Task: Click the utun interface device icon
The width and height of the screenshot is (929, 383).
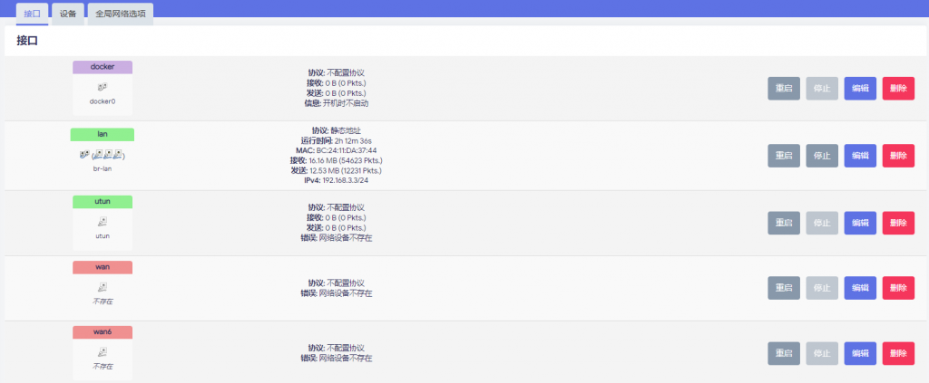Action: (x=103, y=221)
